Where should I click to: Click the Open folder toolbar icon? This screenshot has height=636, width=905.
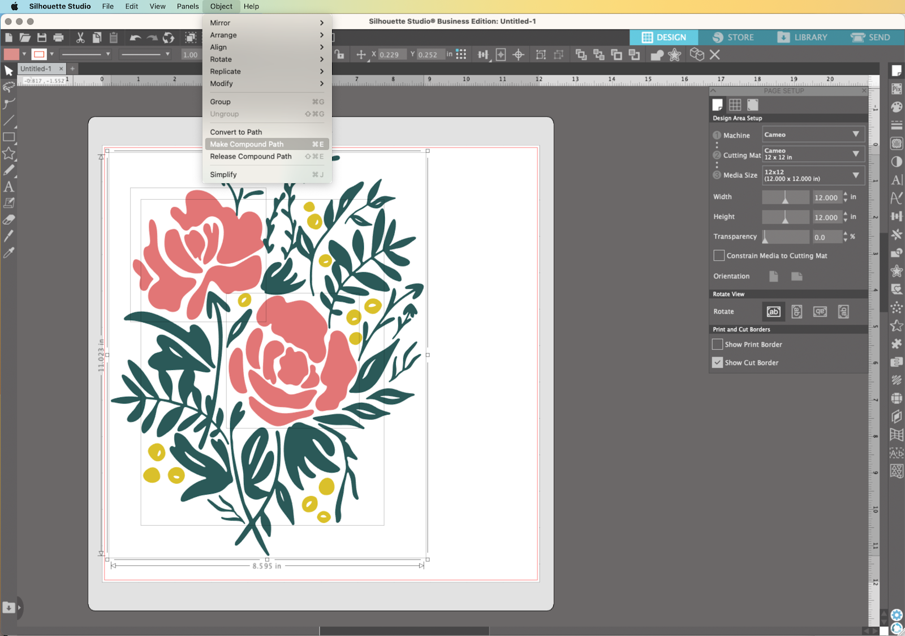25,38
